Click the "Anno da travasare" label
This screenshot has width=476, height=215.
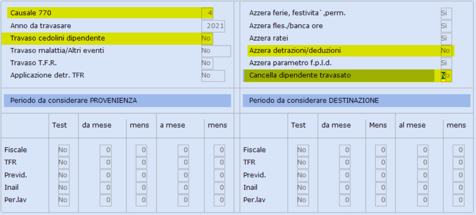(x=41, y=26)
